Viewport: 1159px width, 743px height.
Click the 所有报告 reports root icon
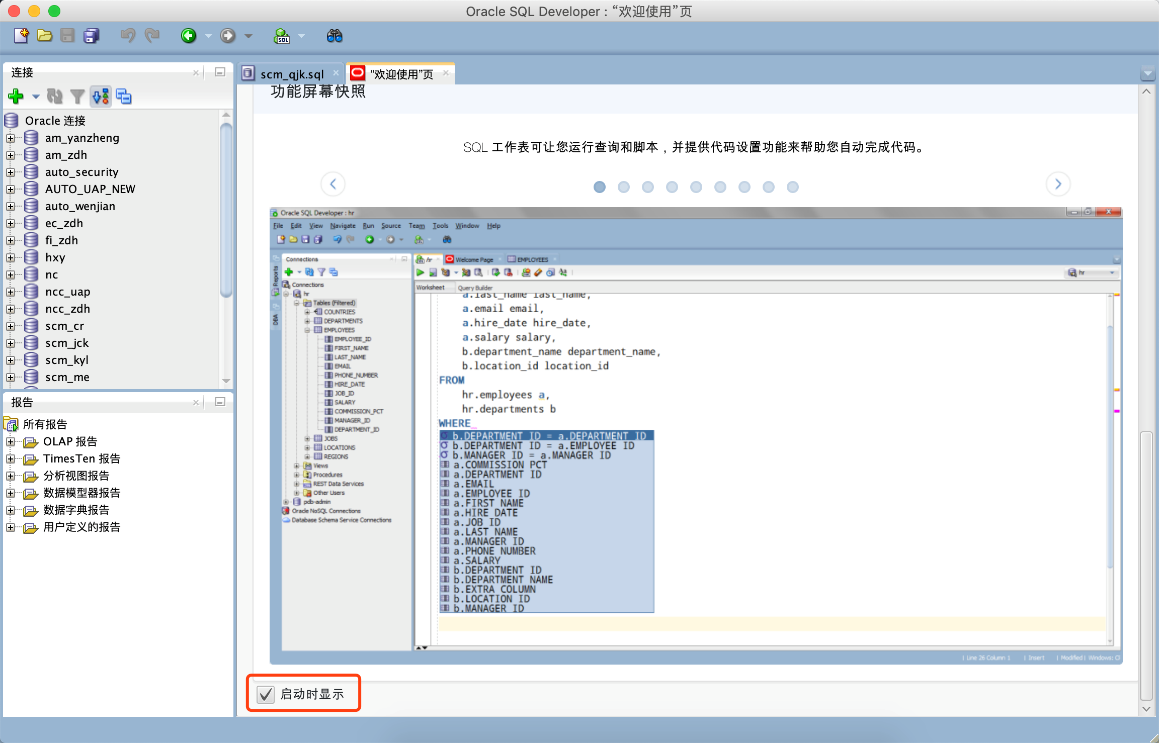click(11, 424)
